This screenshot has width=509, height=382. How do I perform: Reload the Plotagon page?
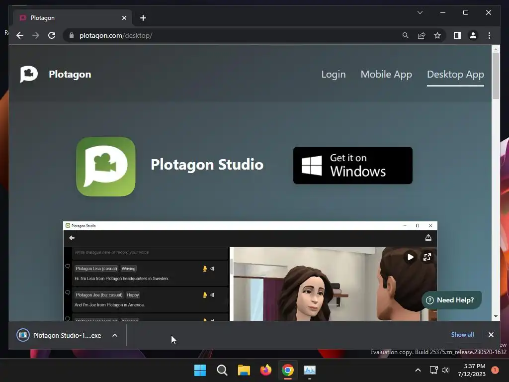[52, 35]
